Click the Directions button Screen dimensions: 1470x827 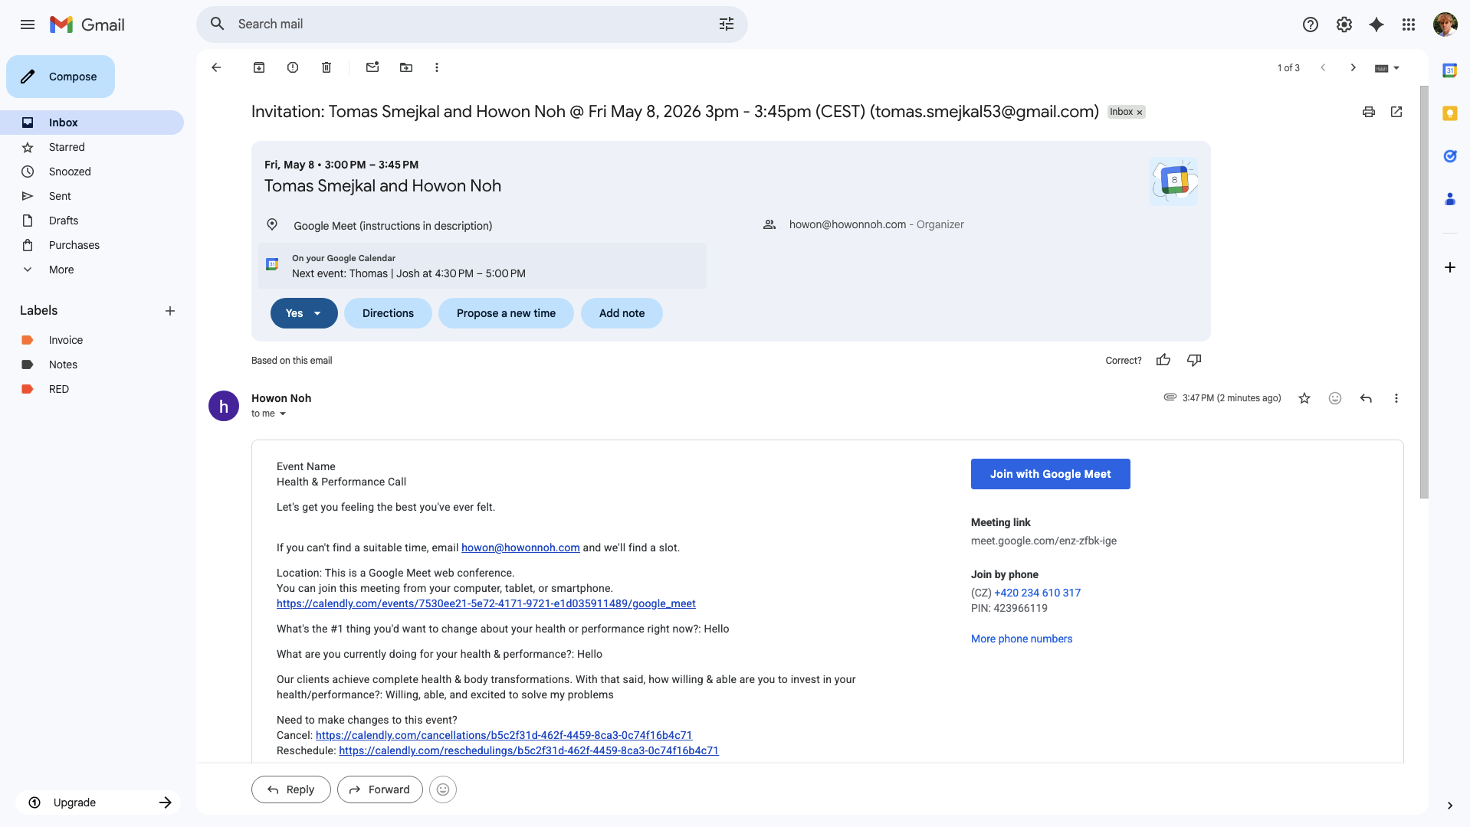(388, 313)
